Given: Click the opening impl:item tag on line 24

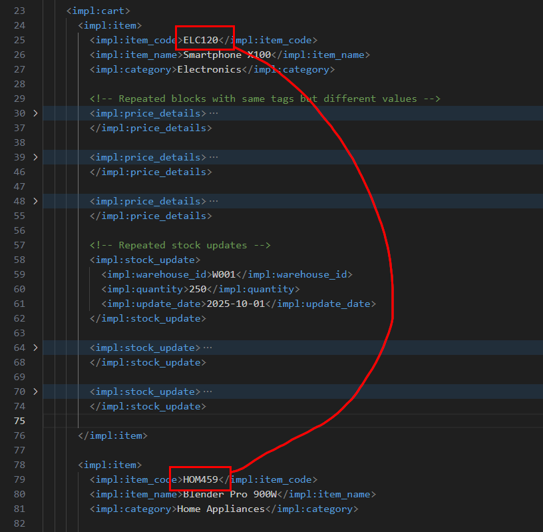Looking at the screenshot, I should pyautogui.click(x=110, y=26).
